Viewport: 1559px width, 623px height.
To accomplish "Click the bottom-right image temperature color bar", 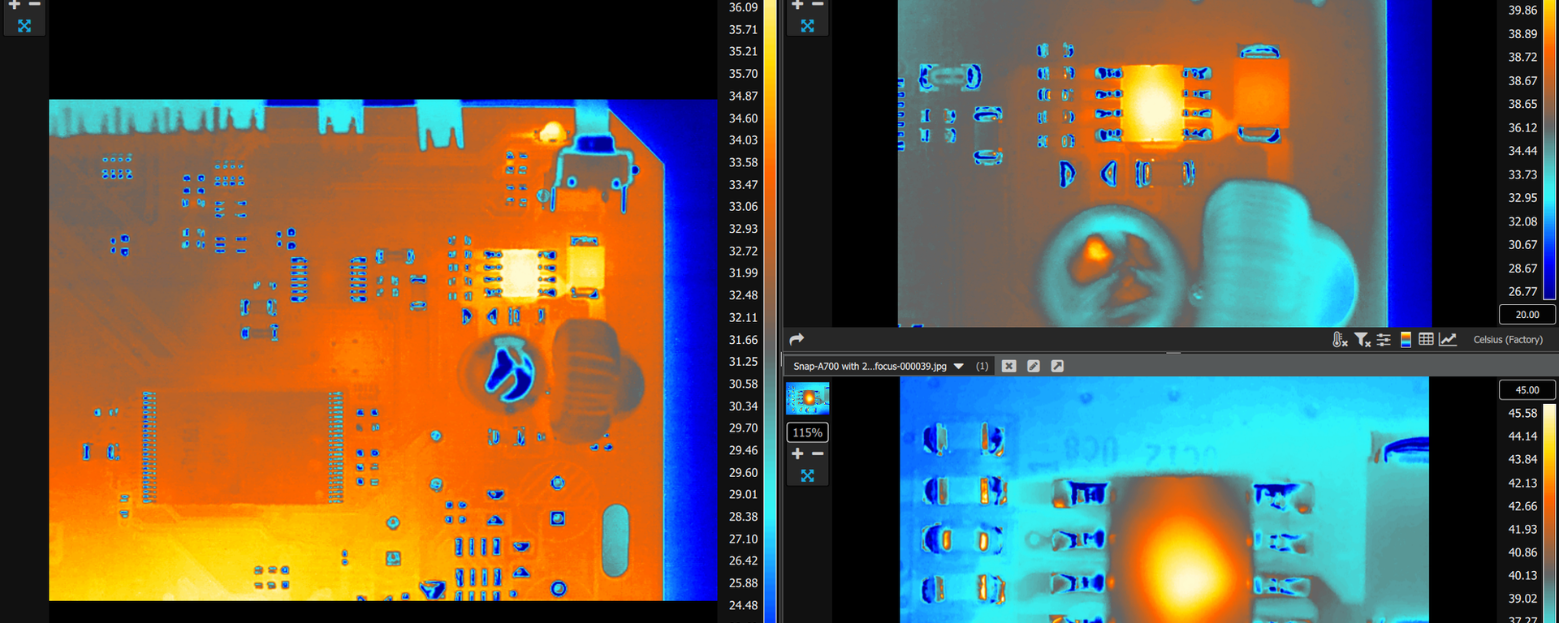I will pyautogui.click(x=1549, y=513).
